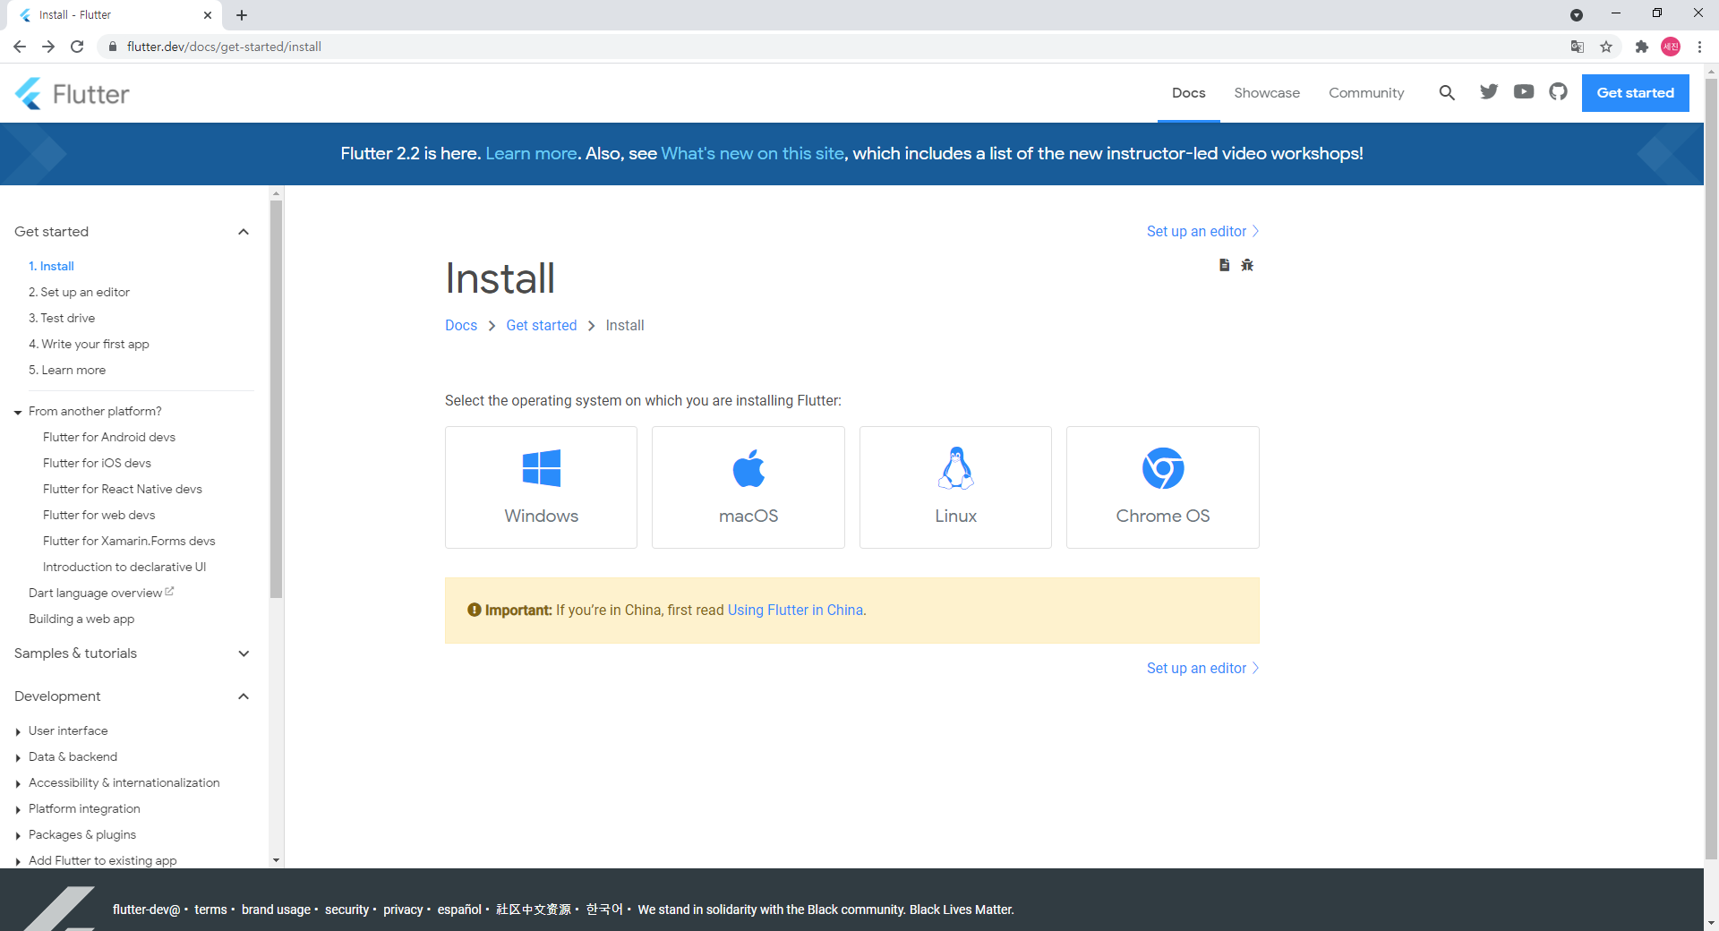Choose the Windows install card

point(541,487)
